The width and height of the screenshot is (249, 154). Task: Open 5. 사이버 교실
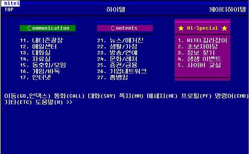click(x=199, y=65)
